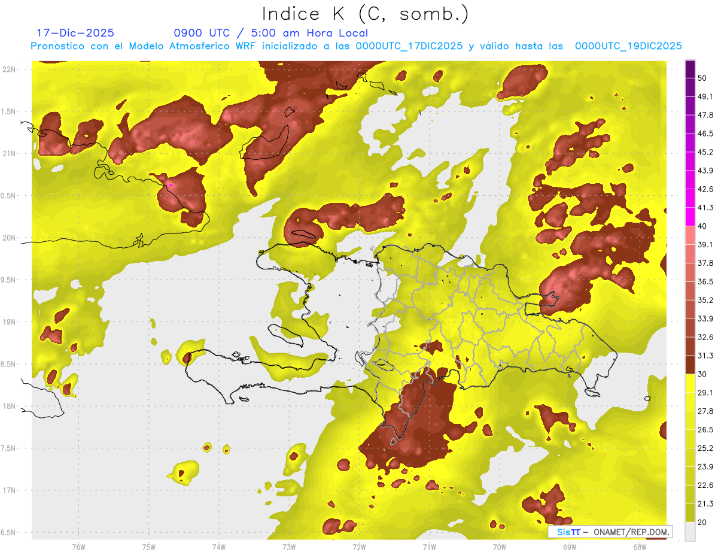The width and height of the screenshot is (718, 555).
Task: Click the gray swatch below 20 on colorbar
Action: point(690,531)
